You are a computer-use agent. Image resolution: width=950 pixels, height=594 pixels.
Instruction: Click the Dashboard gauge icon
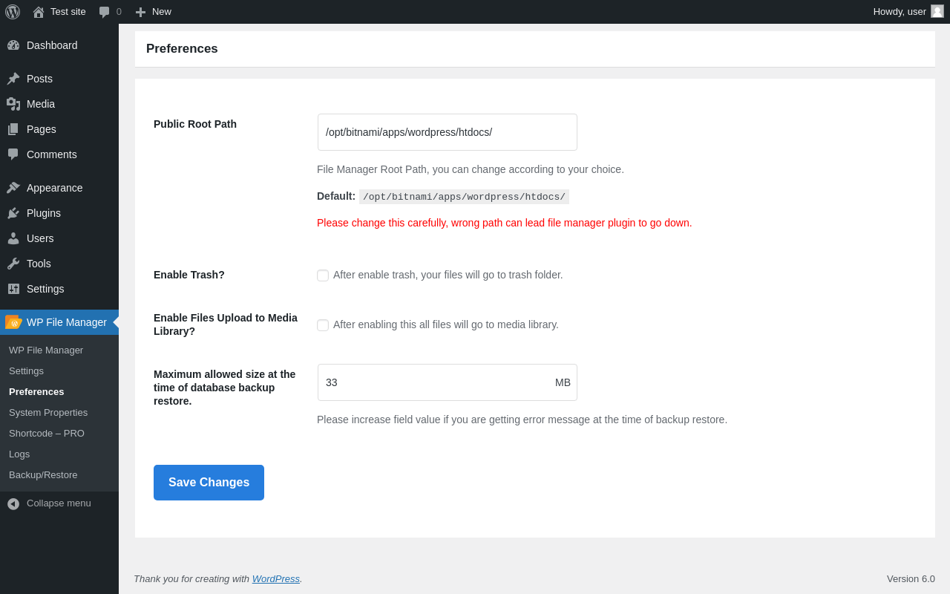pyautogui.click(x=13, y=45)
